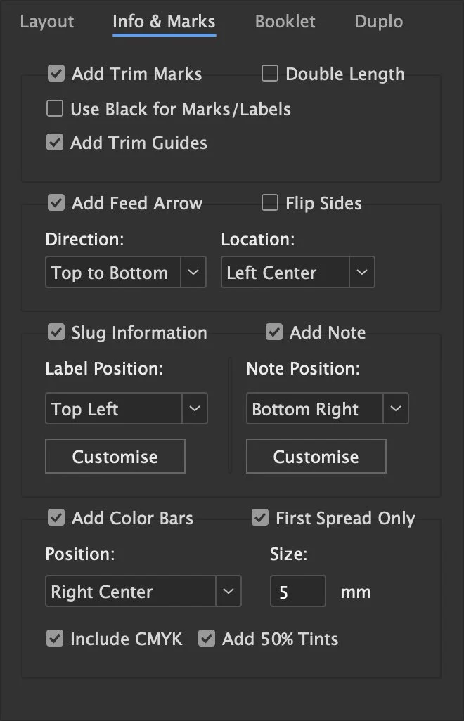Click the Size: label

point(288,554)
